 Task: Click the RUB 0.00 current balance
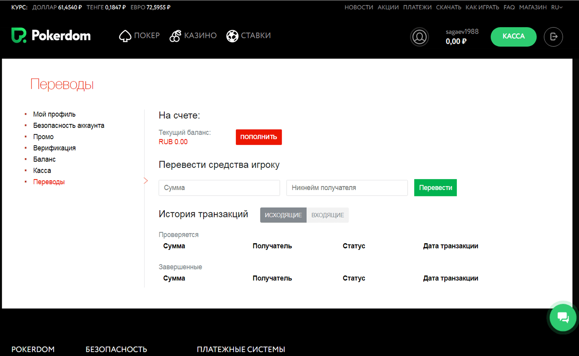point(173,142)
